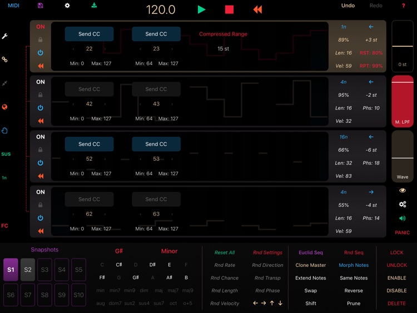This screenshot has height=313, width=417.
Task: Click the red PANIC button
Action: coord(402,233)
